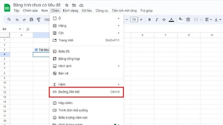The width and height of the screenshot is (223, 125).
Task: Star this spreadsheet
Action: coord(67,5)
